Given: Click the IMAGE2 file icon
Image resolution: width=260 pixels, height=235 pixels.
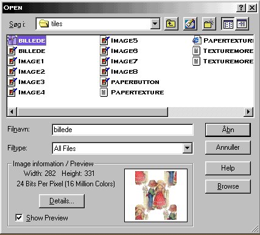Looking at the screenshot, I should point(12,71).
